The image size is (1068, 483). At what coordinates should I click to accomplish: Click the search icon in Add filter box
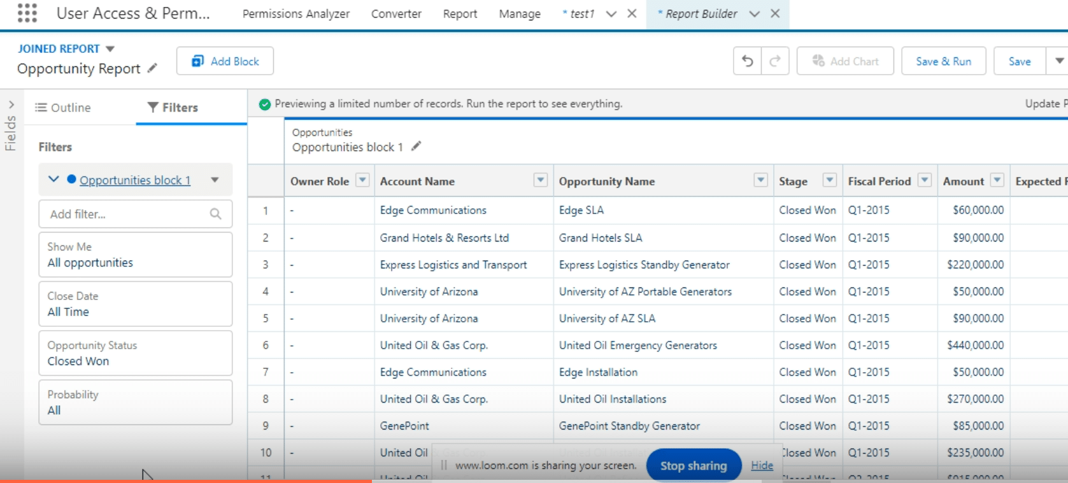click(x=215, y=214)
